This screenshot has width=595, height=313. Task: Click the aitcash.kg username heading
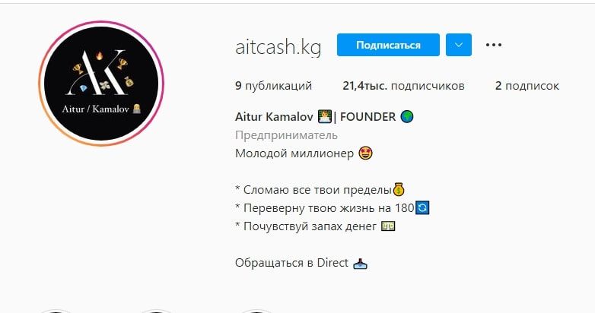click(278, 47)
